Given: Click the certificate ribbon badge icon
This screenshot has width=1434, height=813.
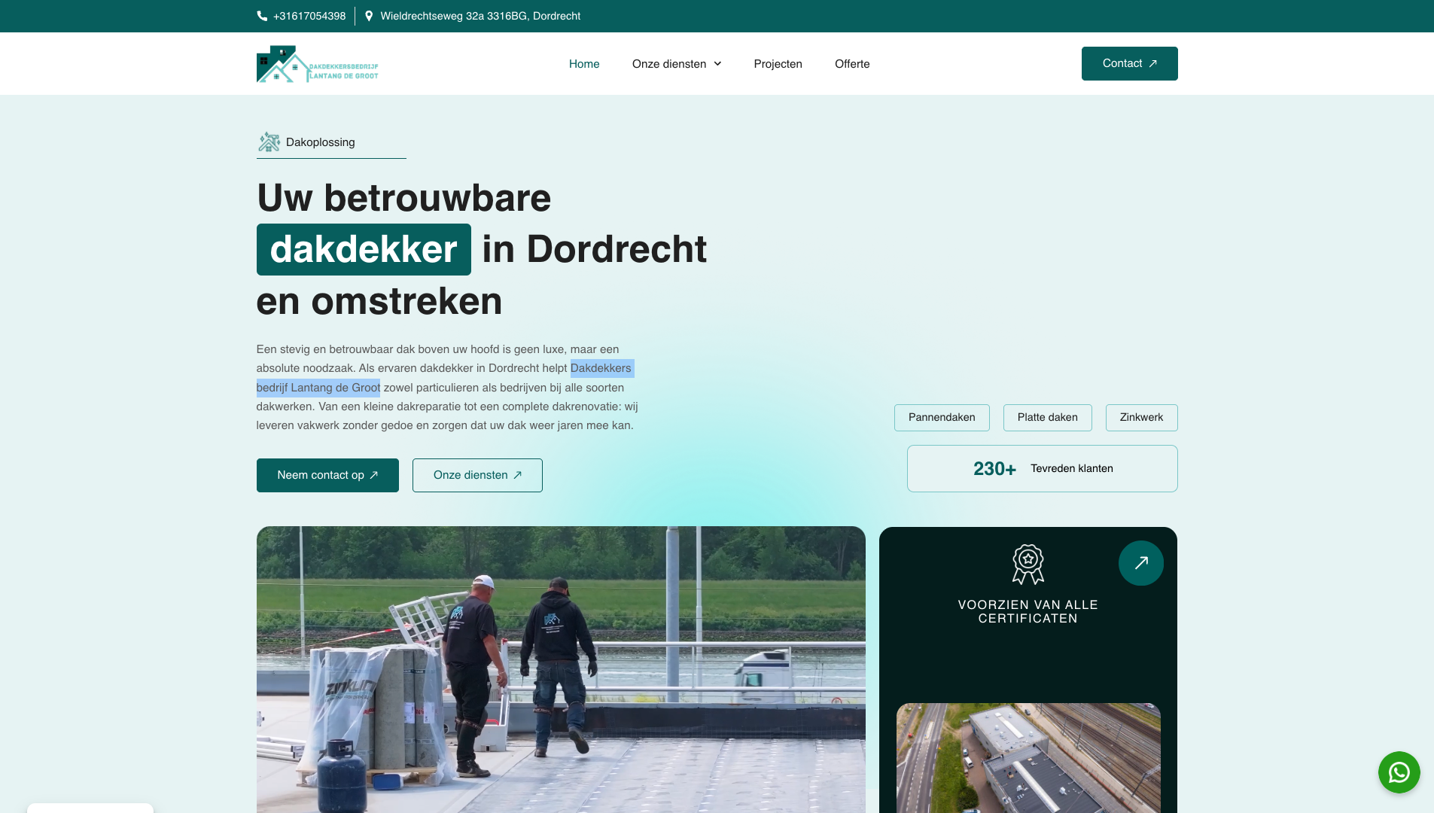Looking at the screenshot, I should 1028,564.
